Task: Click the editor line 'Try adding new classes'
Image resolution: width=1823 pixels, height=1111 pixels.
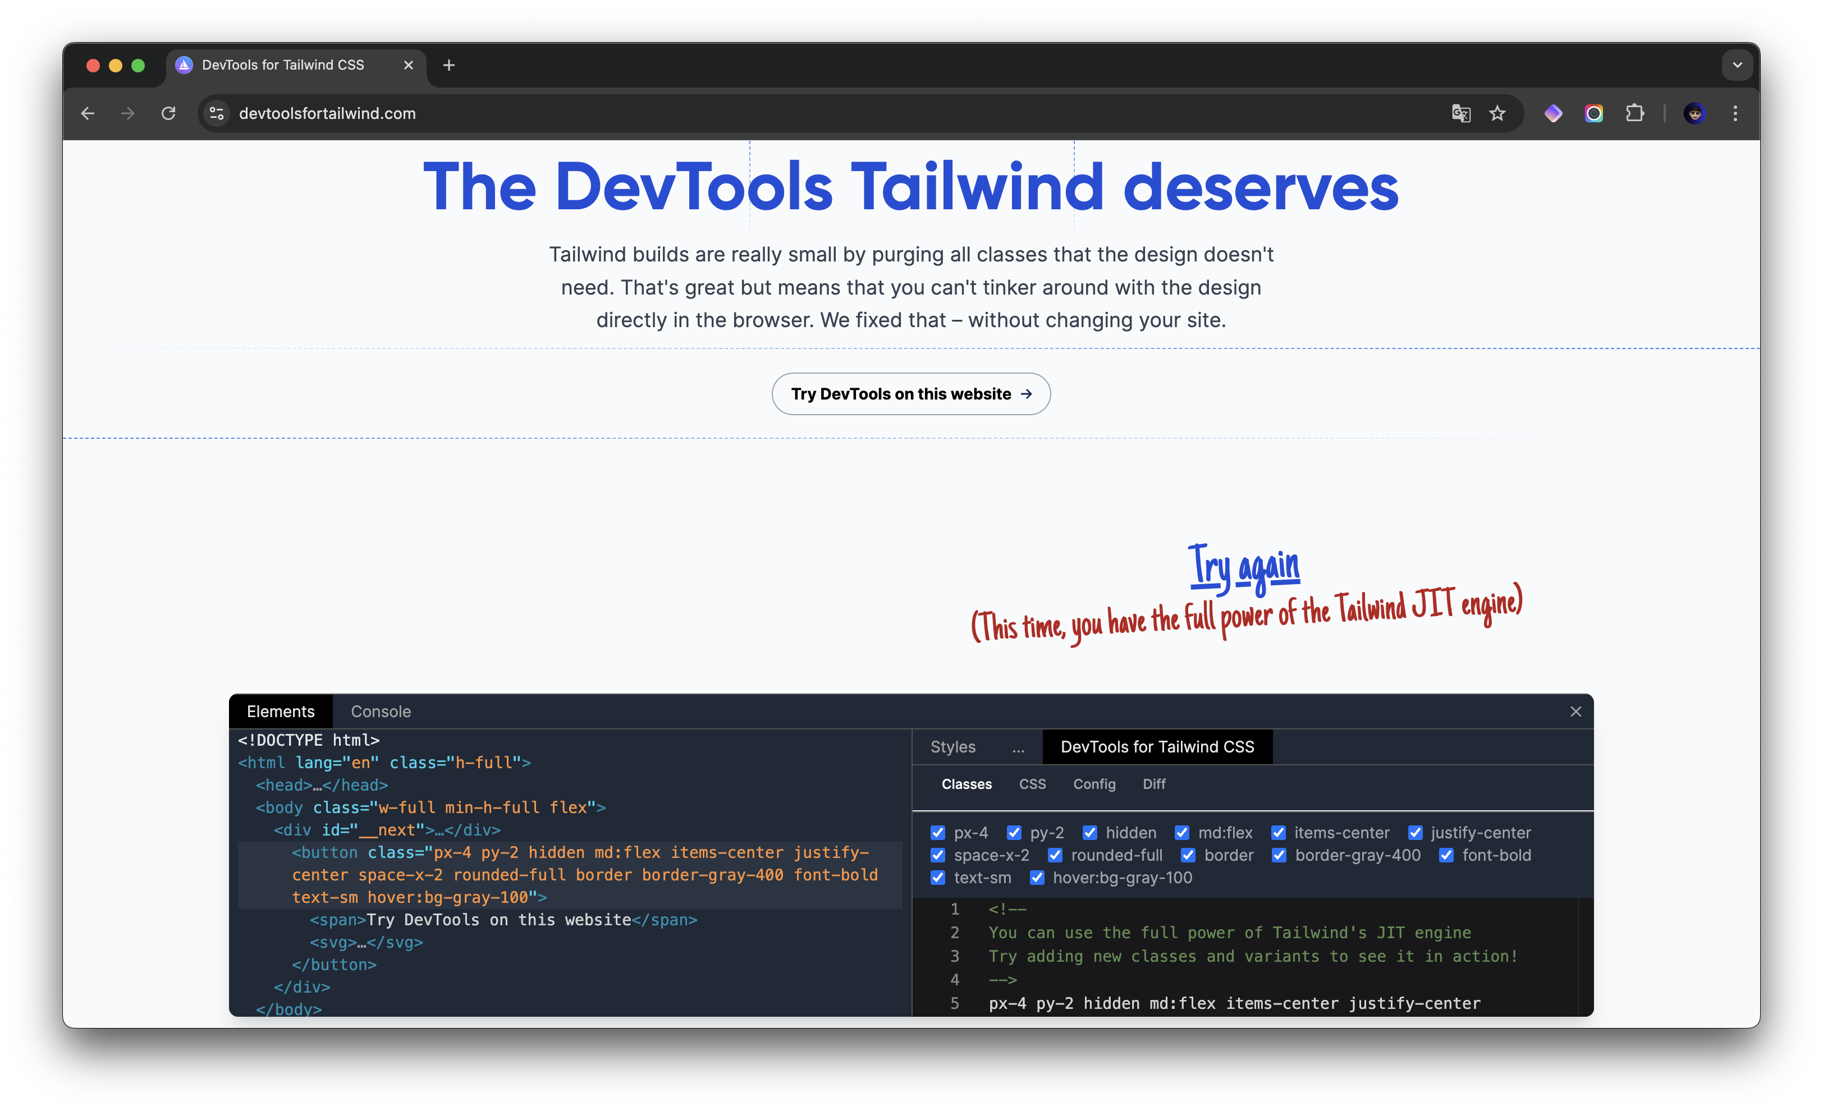Action: (x=1253, y=956)
